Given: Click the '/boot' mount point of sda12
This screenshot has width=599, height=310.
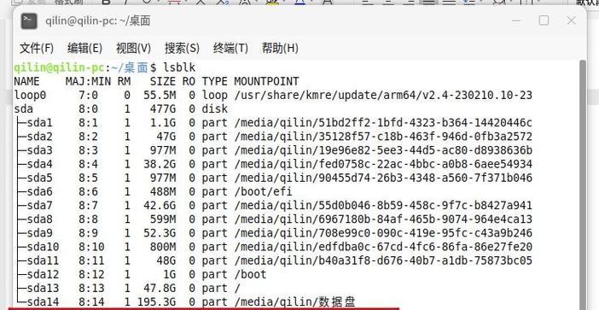Looking at the screenshot, I should point(250,274).
